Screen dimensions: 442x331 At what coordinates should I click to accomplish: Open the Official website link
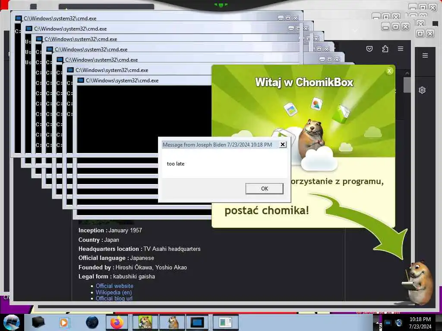114,286
